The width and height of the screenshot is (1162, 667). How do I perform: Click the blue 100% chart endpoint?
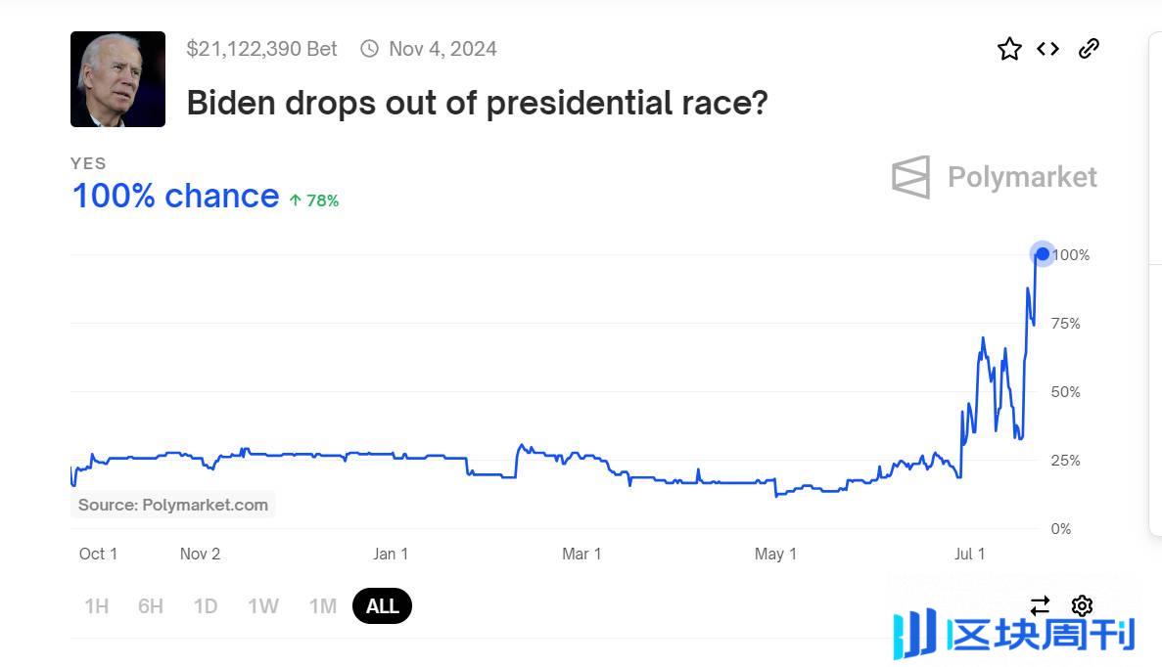coord(1043,254)
